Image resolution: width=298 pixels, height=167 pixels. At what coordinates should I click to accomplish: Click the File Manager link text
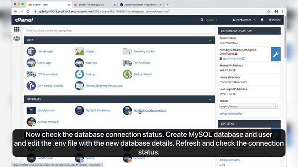[x=46, y=51]
